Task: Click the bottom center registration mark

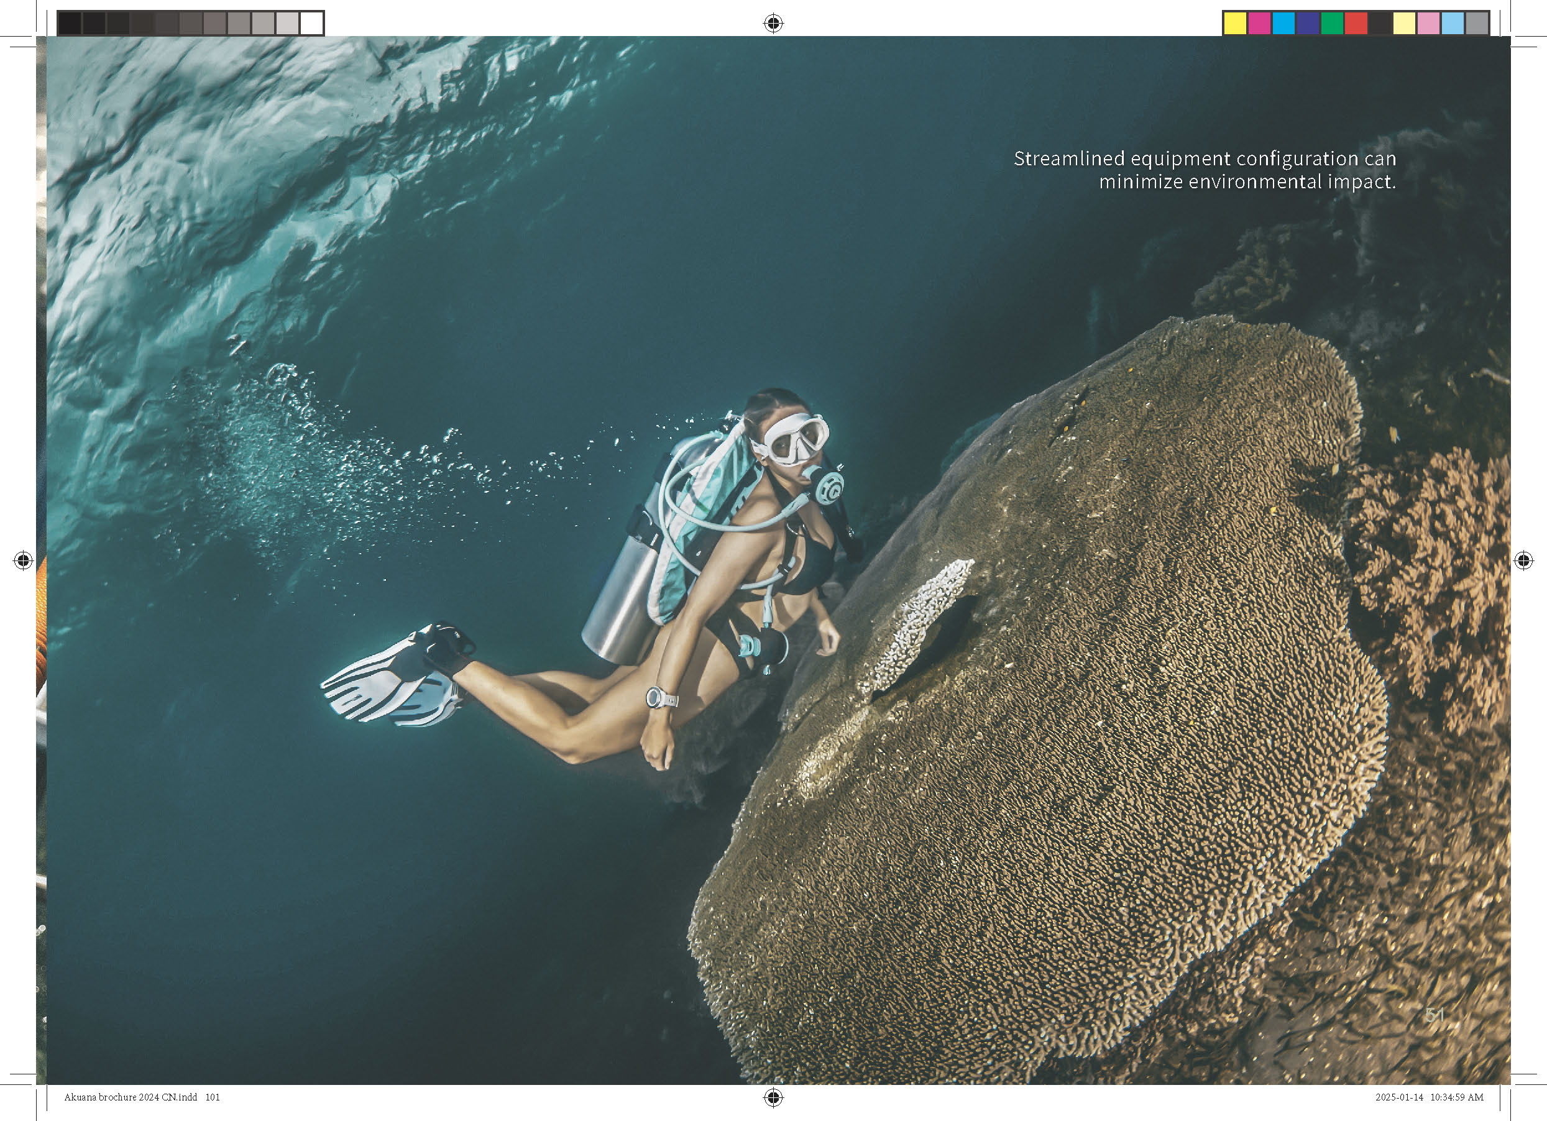Action: click(773, 1097)
